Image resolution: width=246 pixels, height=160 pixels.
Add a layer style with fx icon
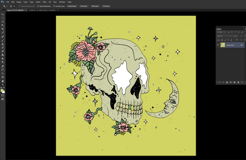[223, 82]
